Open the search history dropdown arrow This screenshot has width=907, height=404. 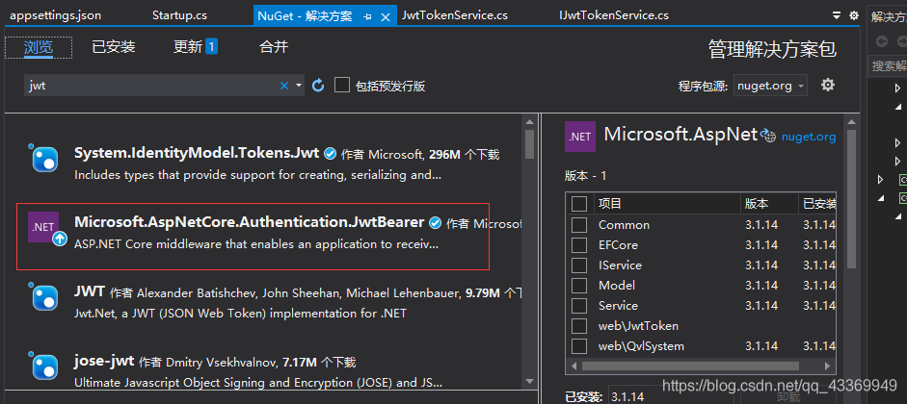(299, 86)
